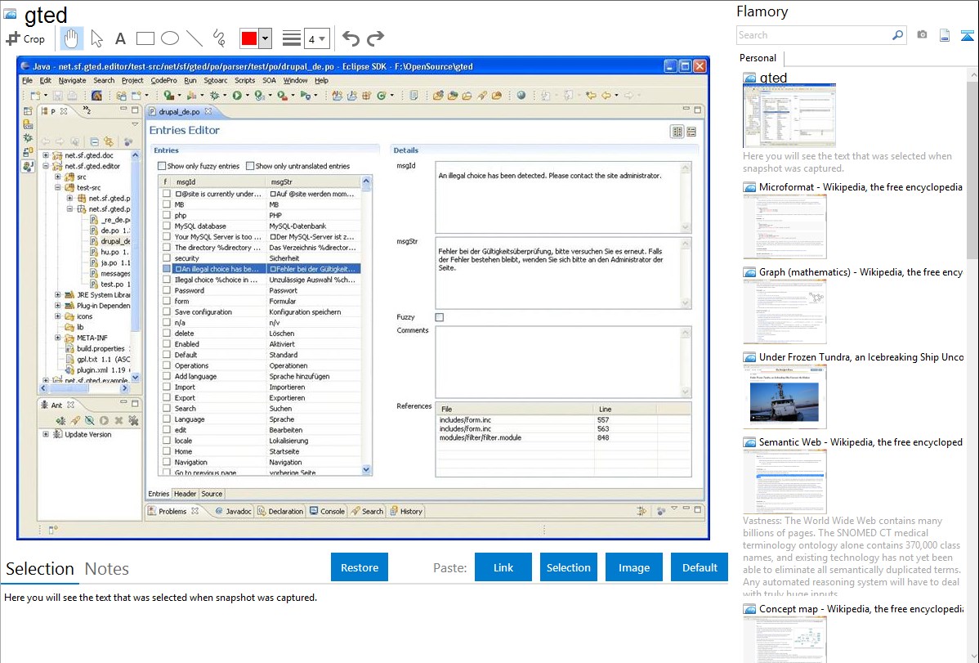
Task: Select the arrow pointer tool
Action: coord(96,38)
